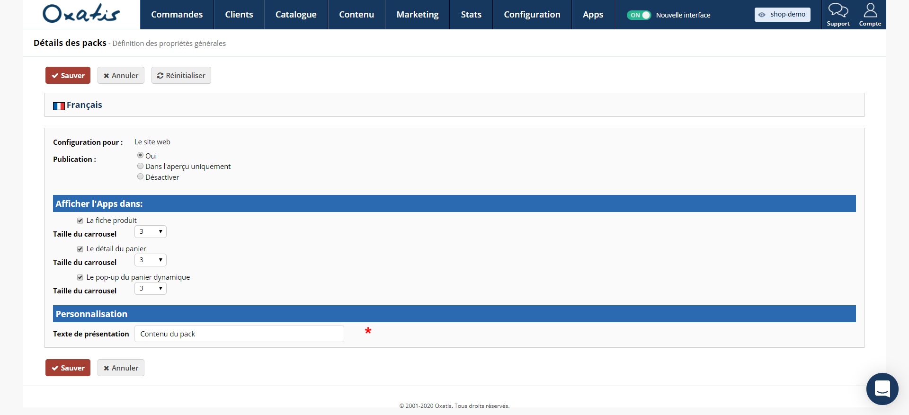This screenshot has width=909, height=415.
Task: Uncheck Le pop-up du panier dynamique checkbox
Action: (x=80, y=277)
